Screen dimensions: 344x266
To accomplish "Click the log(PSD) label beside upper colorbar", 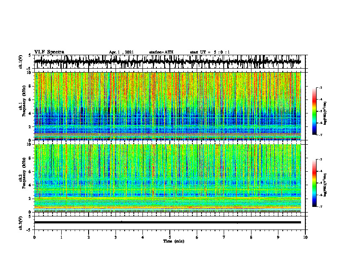I will [x=325, y=113].
